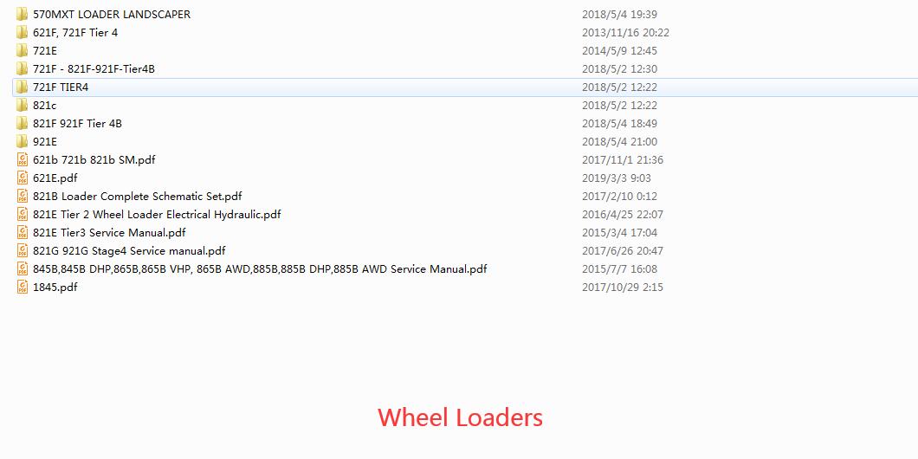918x459 pixels.
Task: Select file name 621b 721b 821b SM.pdf
Action: (94, 159)
